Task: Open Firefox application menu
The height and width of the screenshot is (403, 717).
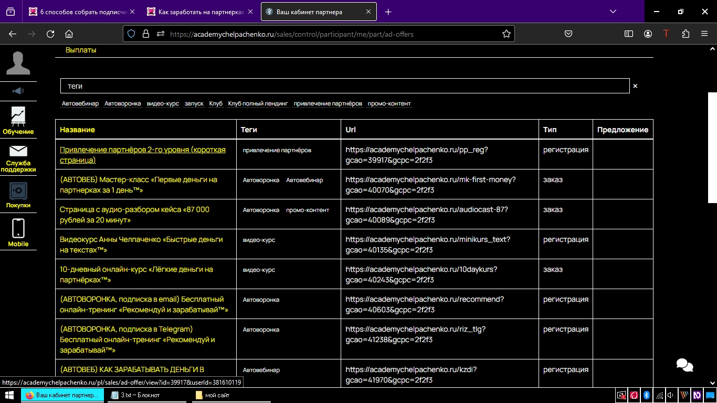Action: point(704,34)
